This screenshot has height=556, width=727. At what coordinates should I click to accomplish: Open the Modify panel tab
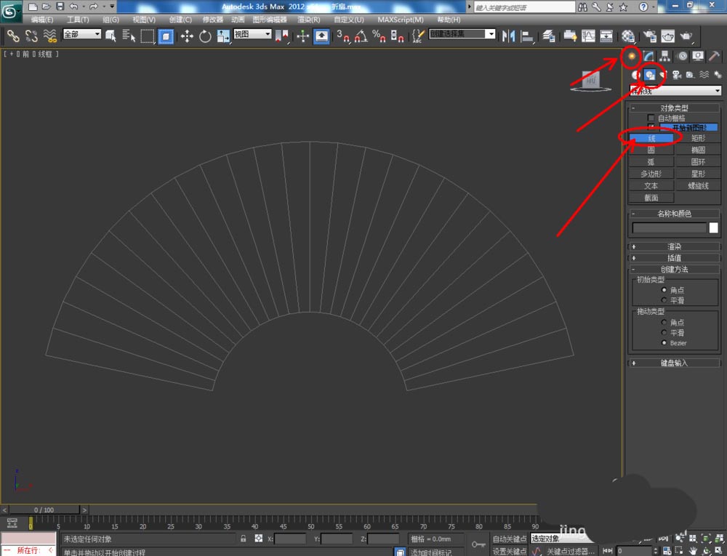[648, 56]
